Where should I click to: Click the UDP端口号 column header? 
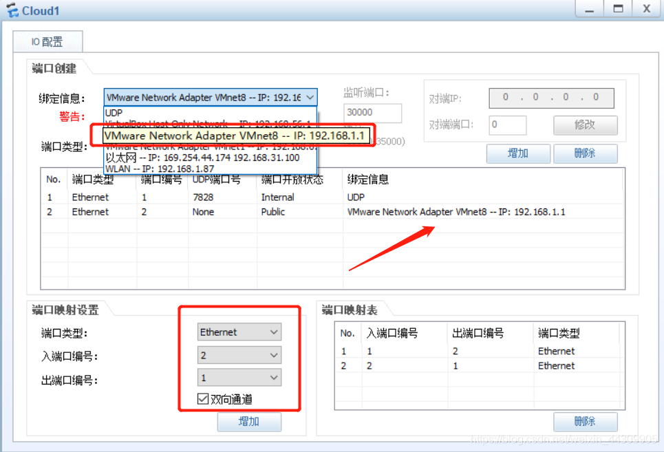216,180
